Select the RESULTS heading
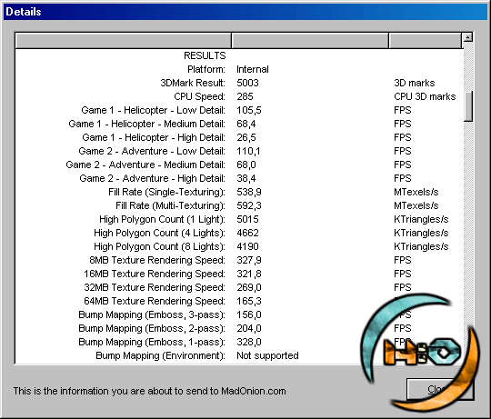 tap(205, 55)
